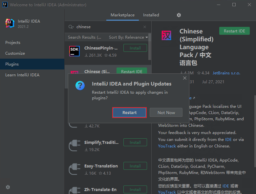Install the ChinesePinyin plugin
This screenshot has height=194, width=256.
[x=135, y=48]
